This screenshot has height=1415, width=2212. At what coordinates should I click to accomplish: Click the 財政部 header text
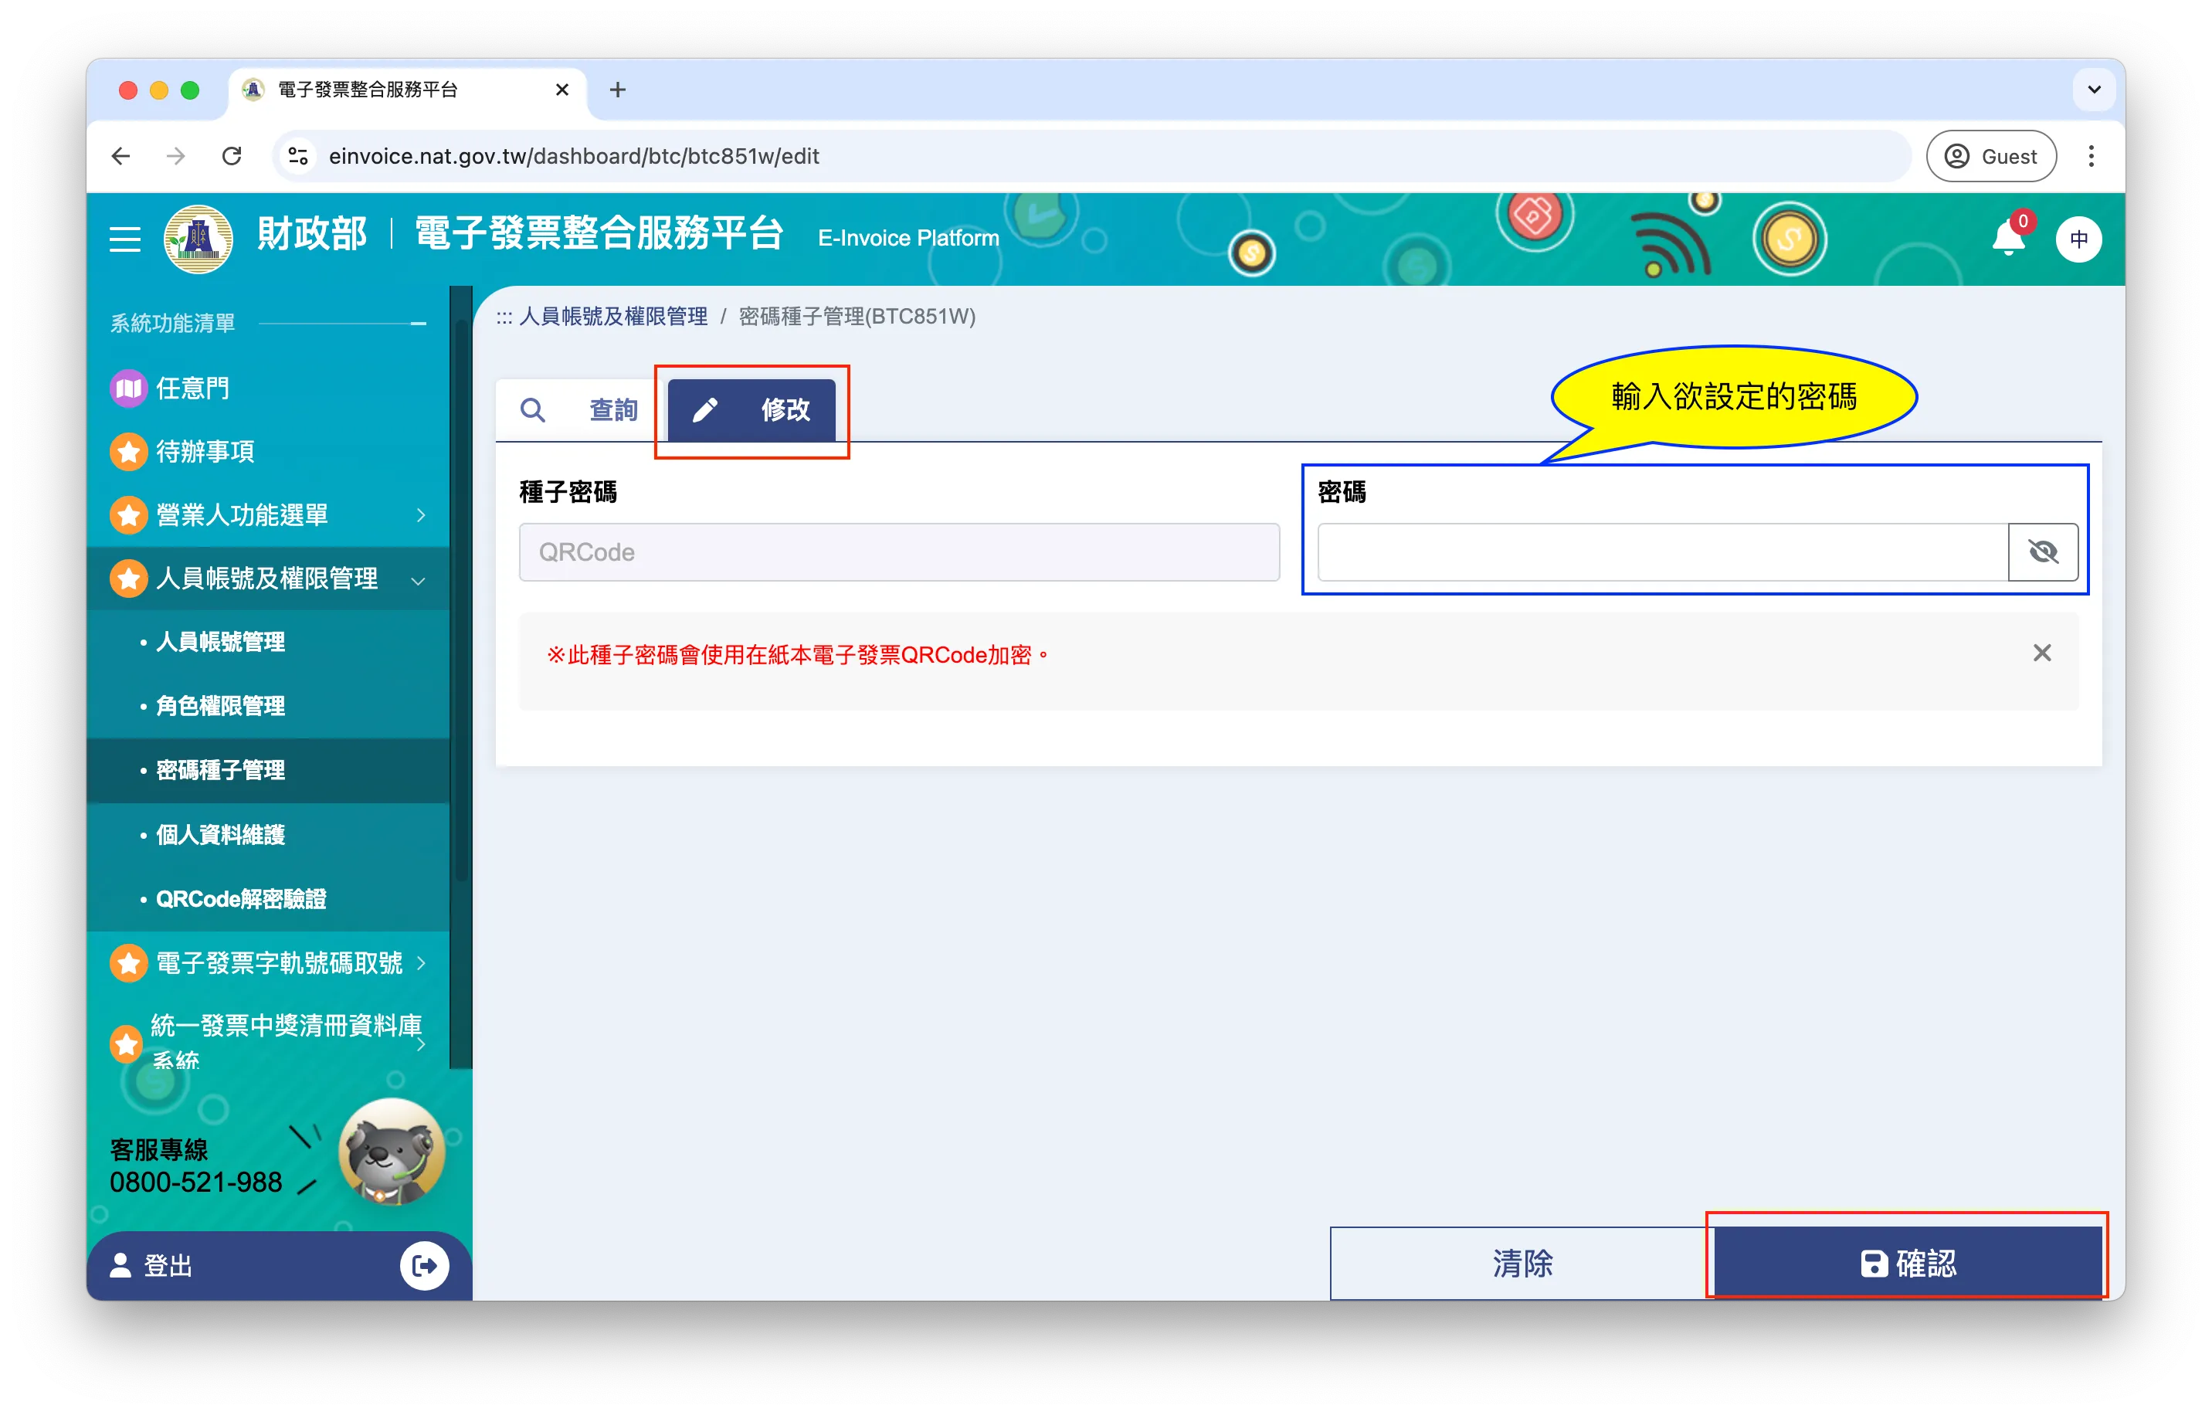pyautogui.click(x=311, y=234)
